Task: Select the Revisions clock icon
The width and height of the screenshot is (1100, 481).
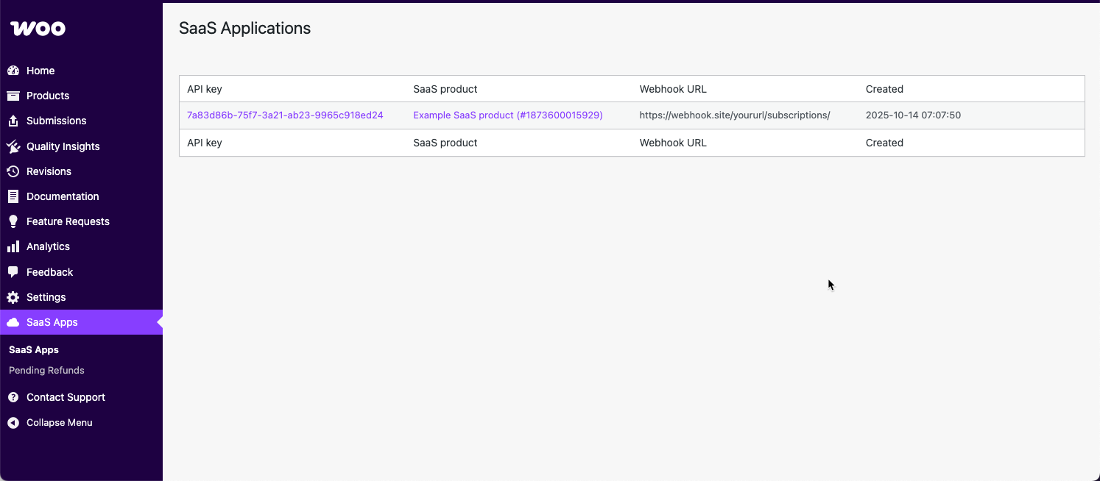Action: tap(14, 171)
